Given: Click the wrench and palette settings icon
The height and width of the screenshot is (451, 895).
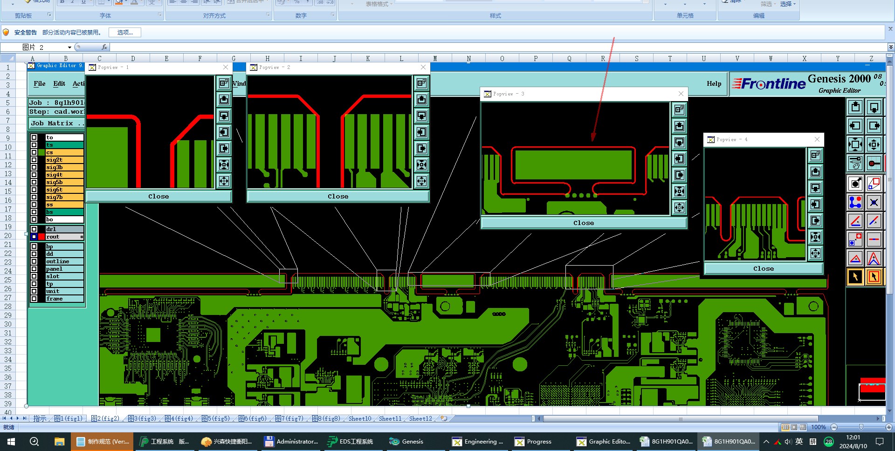Looking at the screenshot, I should click(x=855, y=163).
